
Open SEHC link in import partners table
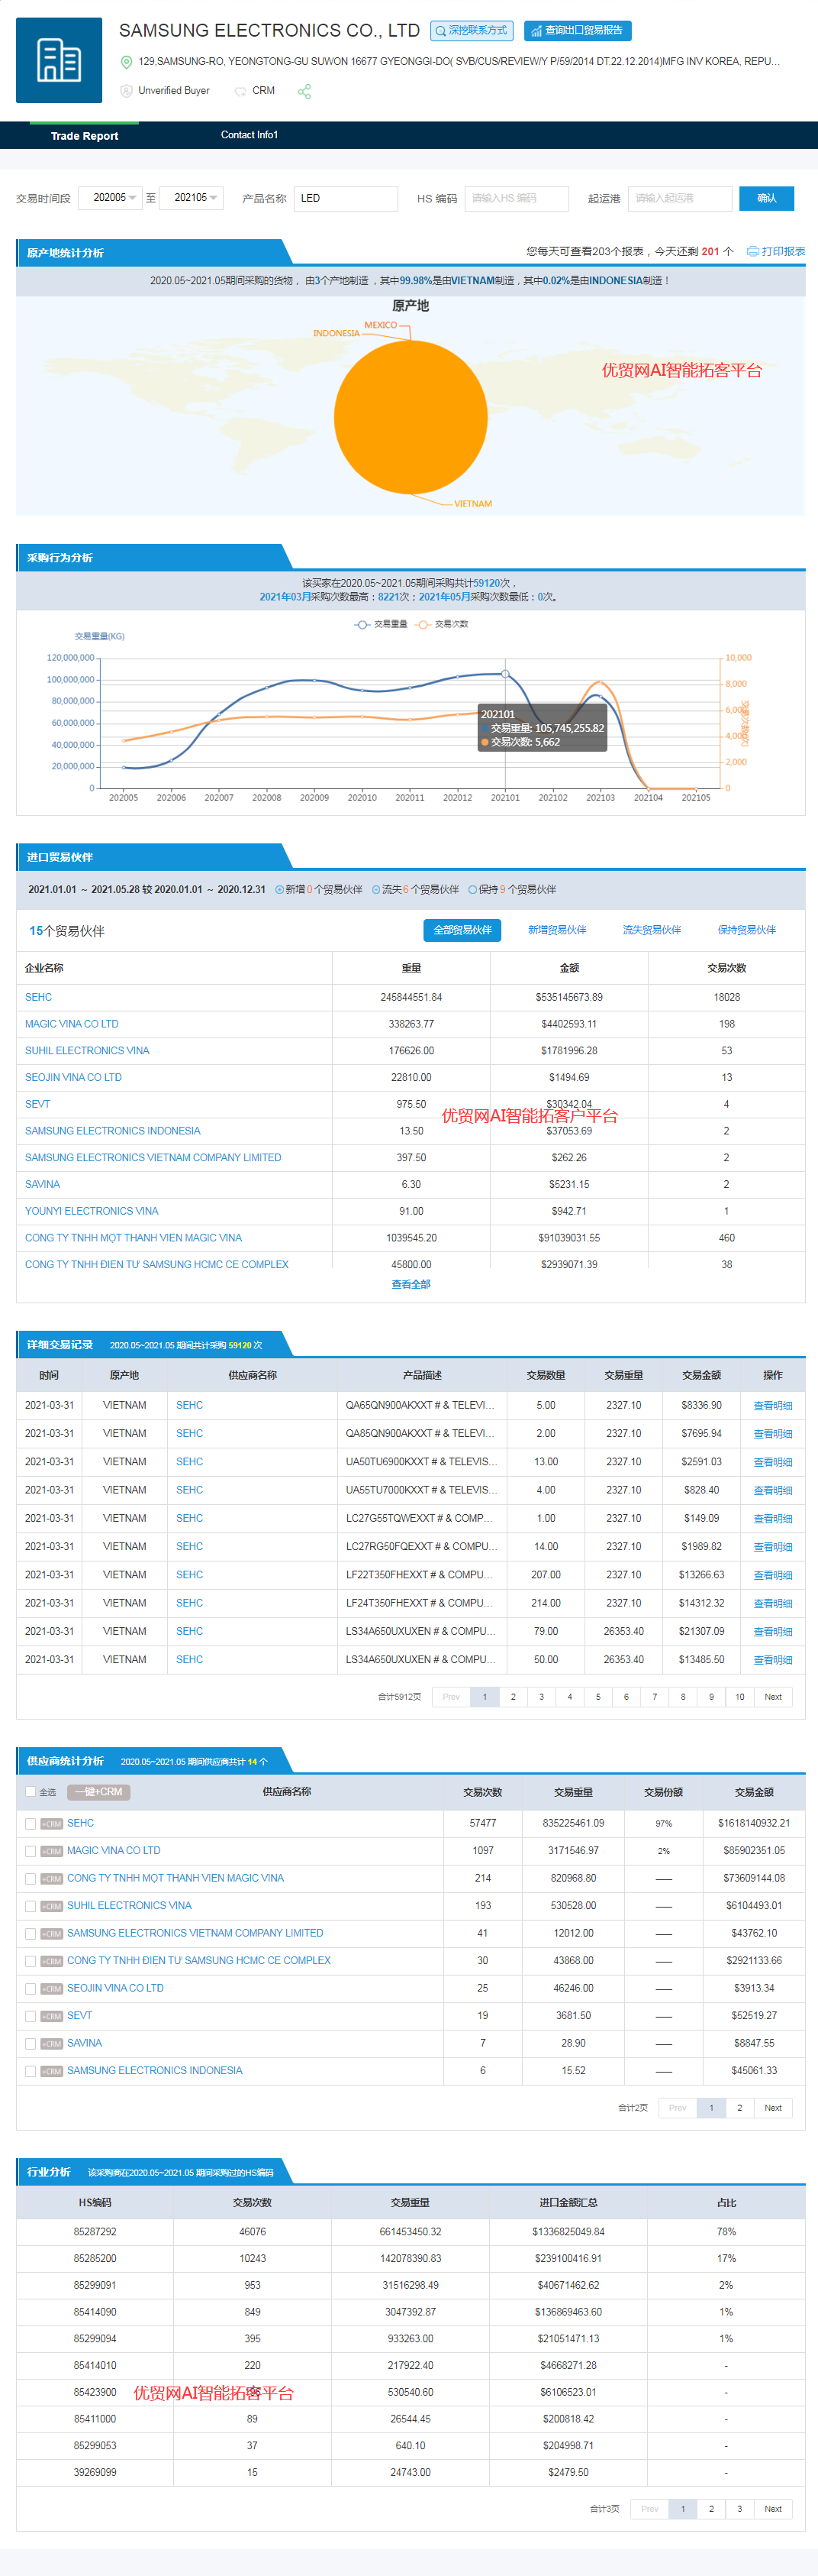tap(39, 997)
